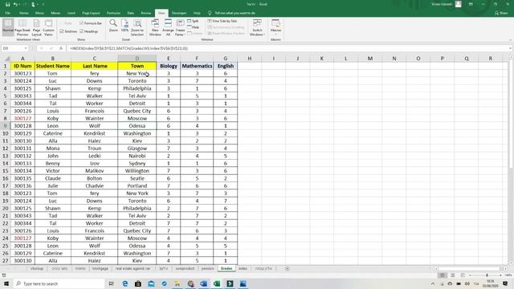Open the Zoom dialog magnifier

click(x=113, y=26)
